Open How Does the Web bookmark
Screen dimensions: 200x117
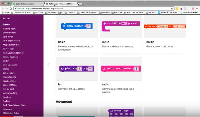134,12
